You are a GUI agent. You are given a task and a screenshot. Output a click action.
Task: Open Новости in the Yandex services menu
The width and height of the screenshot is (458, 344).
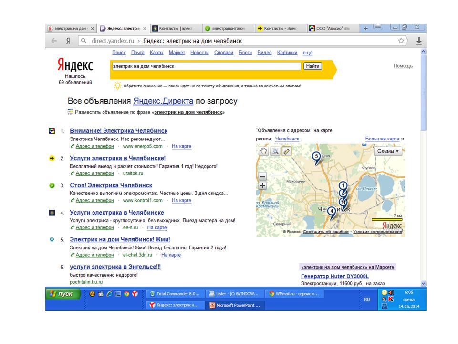(x=199, y=53)
